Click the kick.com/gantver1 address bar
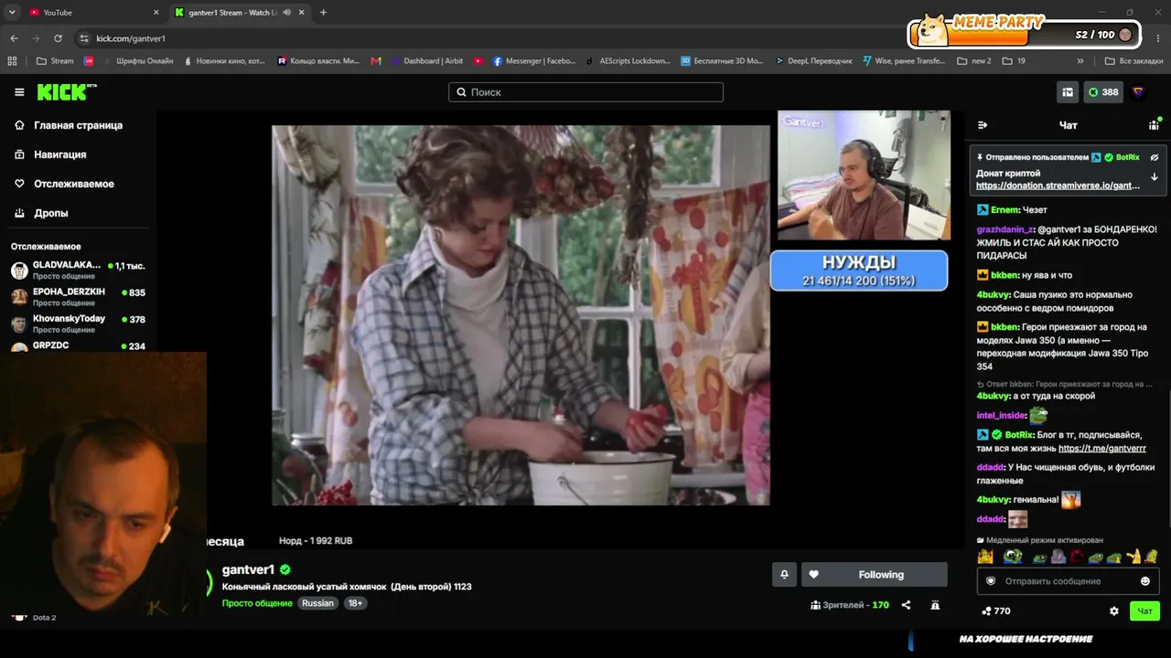Screen dimensions: 1171x658 (x=131, y=38)
